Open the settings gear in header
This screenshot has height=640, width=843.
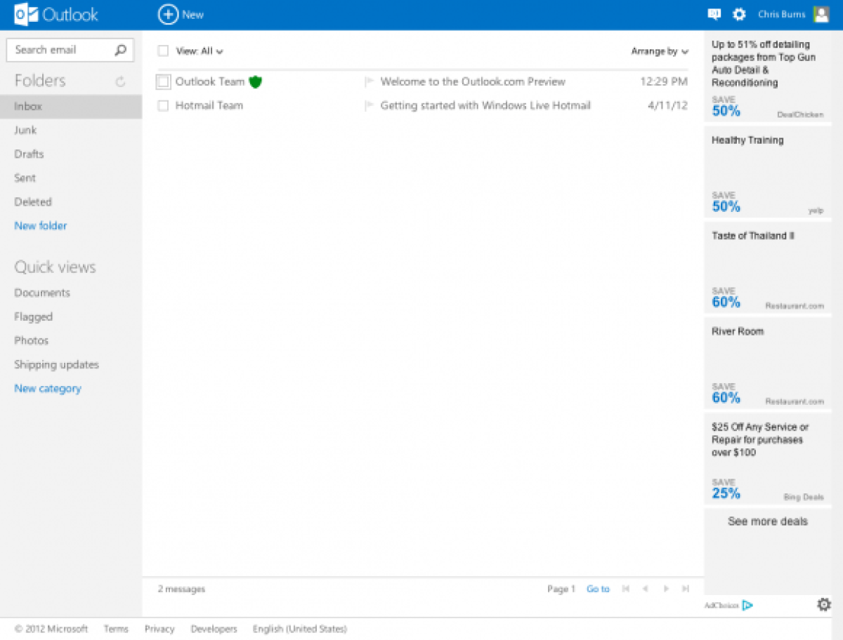(x=739, y=14)
